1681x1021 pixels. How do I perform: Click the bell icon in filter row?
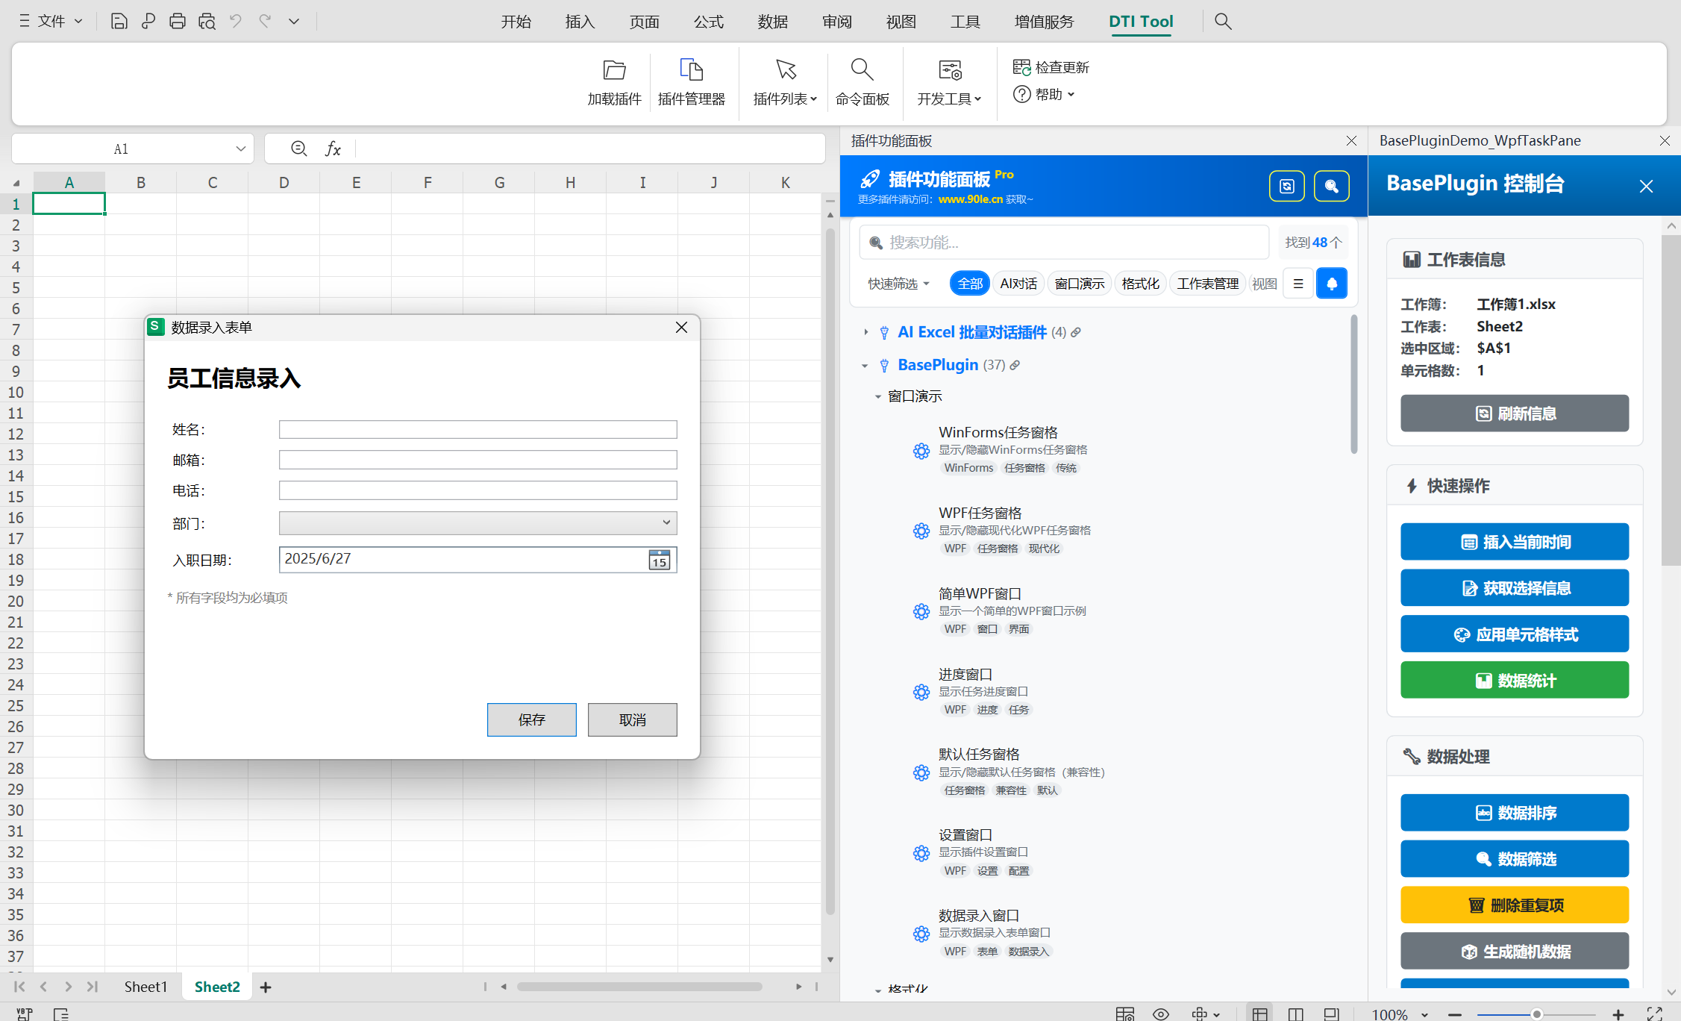[1332, 284]
